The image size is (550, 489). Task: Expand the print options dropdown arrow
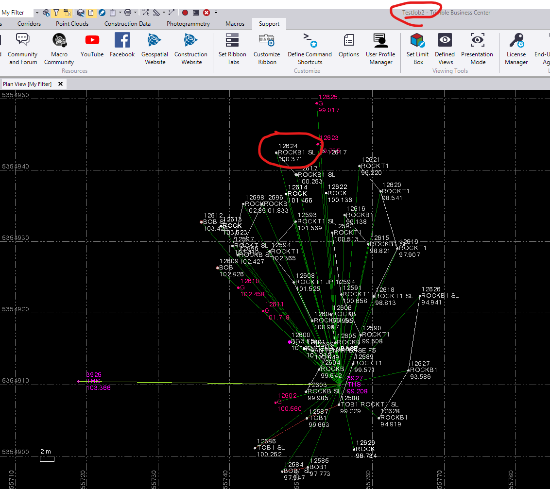tap(135, 13)
